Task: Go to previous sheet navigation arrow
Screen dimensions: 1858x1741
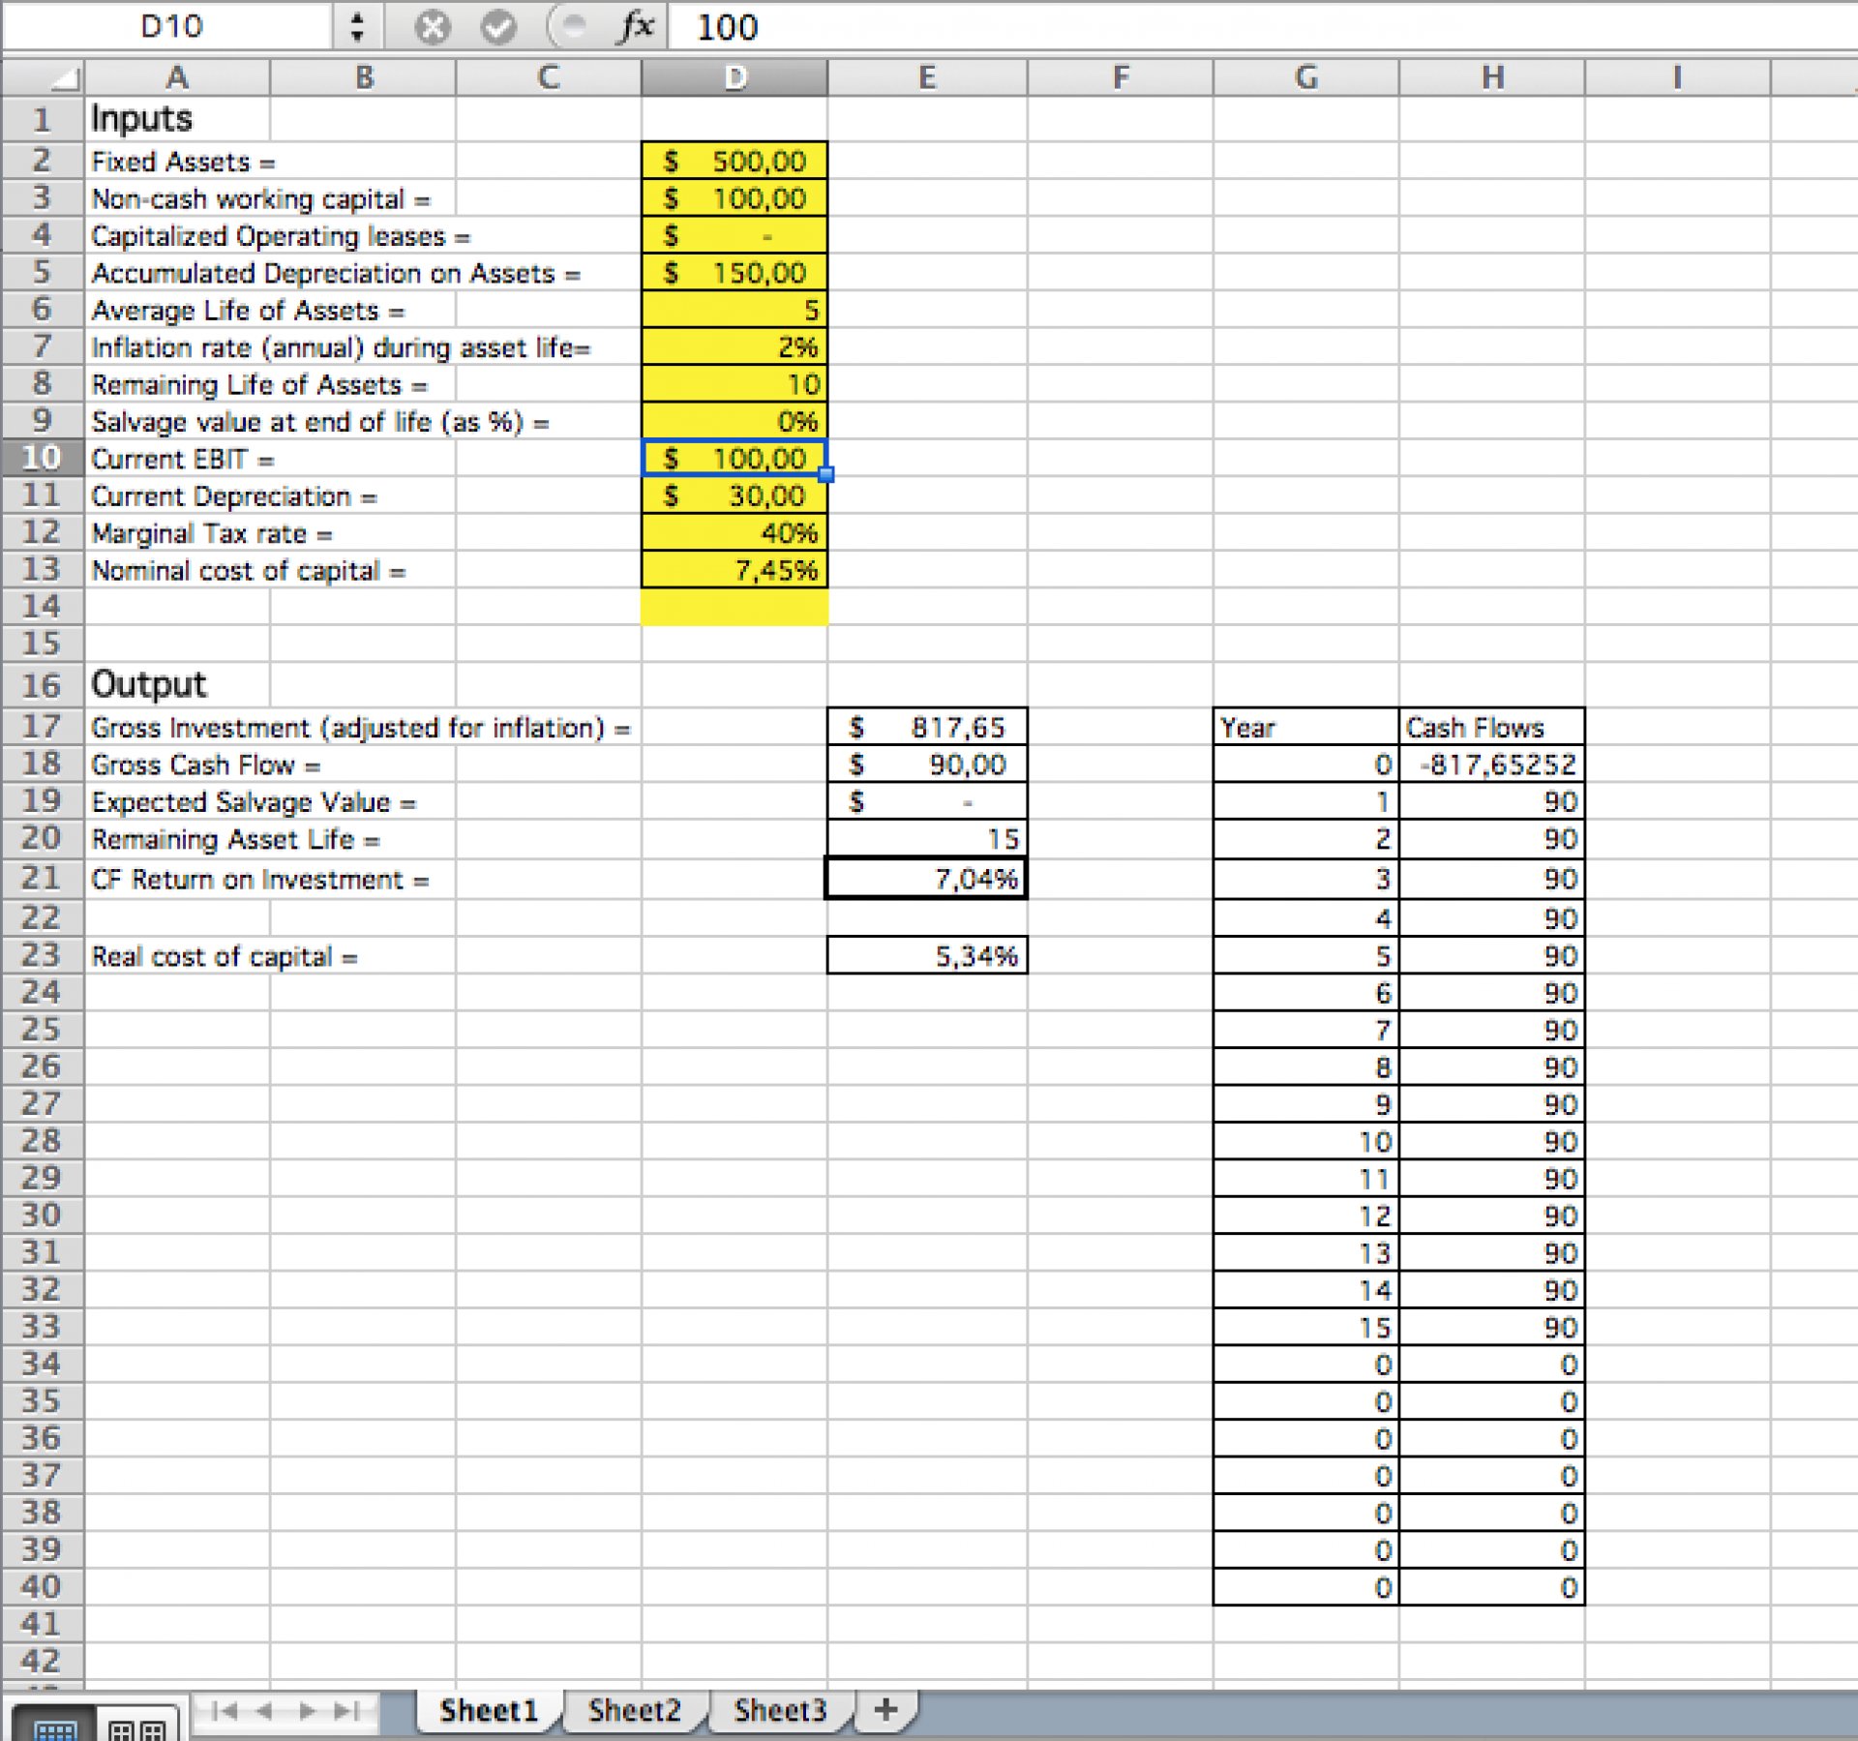Action: point(264,1711)
